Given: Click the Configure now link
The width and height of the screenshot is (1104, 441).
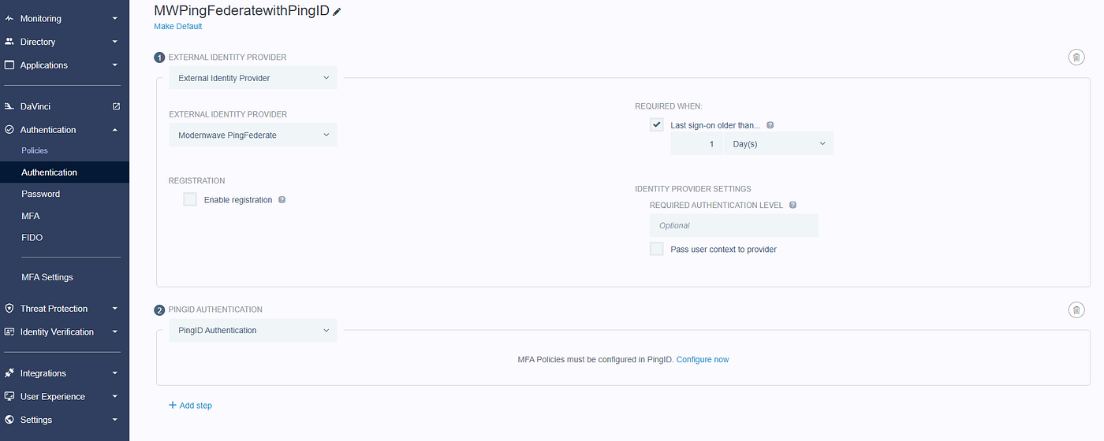Looking at the screenshot, I should [703, 359].
